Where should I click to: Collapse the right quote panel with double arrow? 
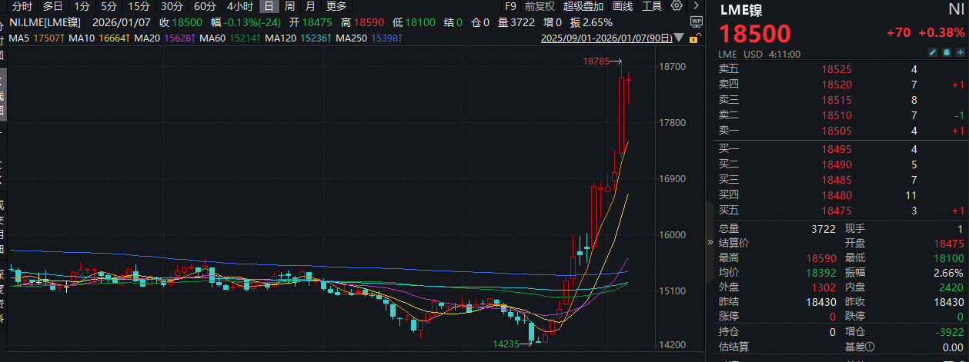pos(710,241)
